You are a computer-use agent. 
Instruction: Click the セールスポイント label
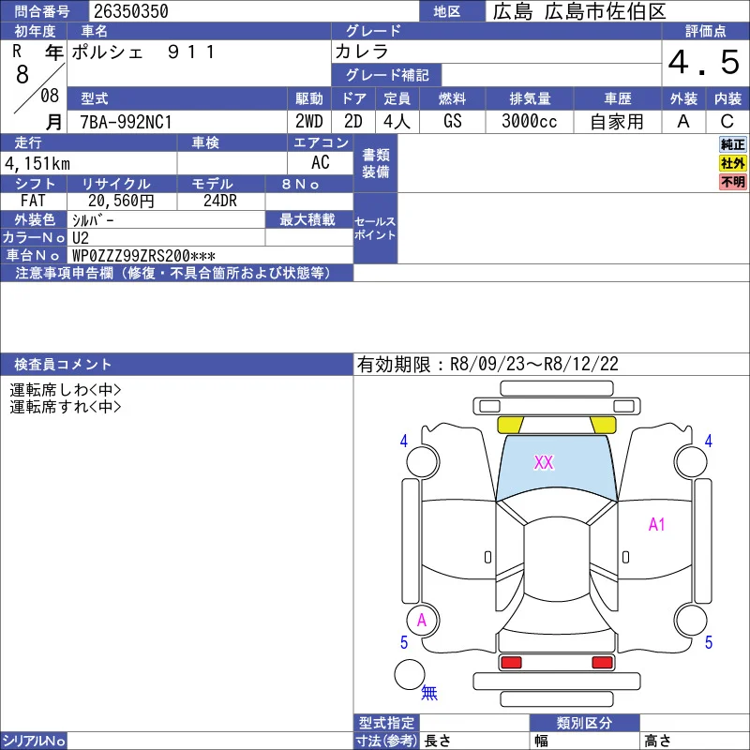pyautogui.click(x=375, y=229)
